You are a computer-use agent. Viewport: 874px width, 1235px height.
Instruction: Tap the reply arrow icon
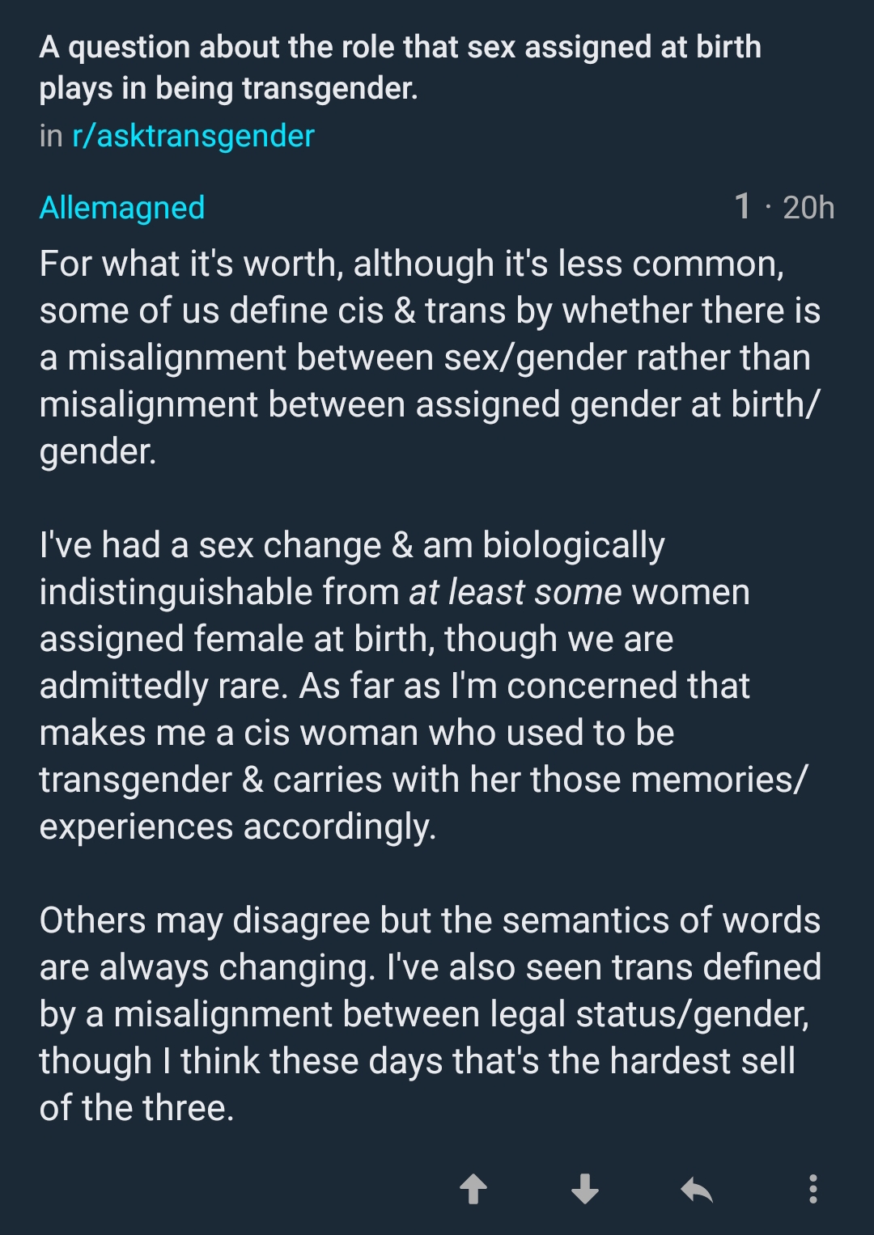pyautogui.click(x=696, y=1190)
